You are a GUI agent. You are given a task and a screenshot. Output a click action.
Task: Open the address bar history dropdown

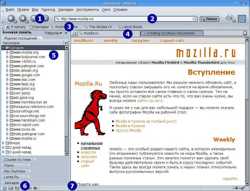point(194,19)
